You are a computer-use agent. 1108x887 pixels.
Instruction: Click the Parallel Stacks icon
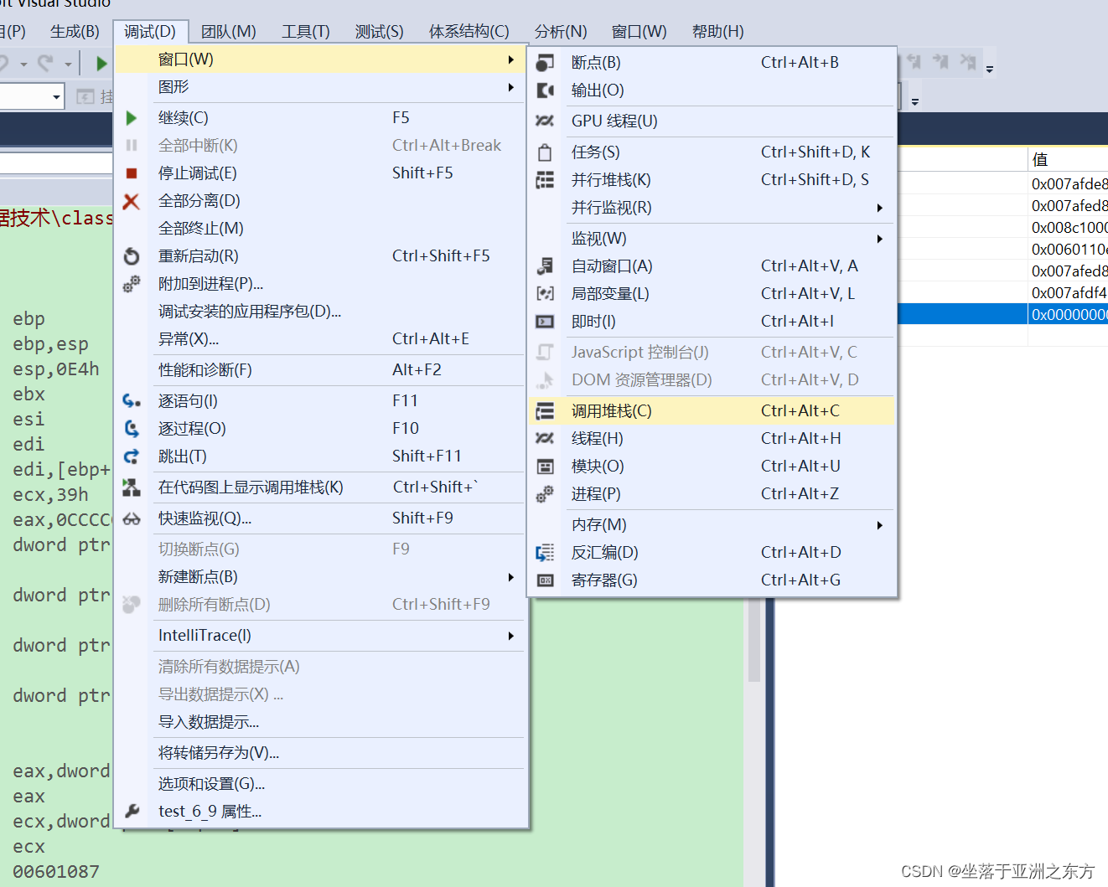coord(545,180)
